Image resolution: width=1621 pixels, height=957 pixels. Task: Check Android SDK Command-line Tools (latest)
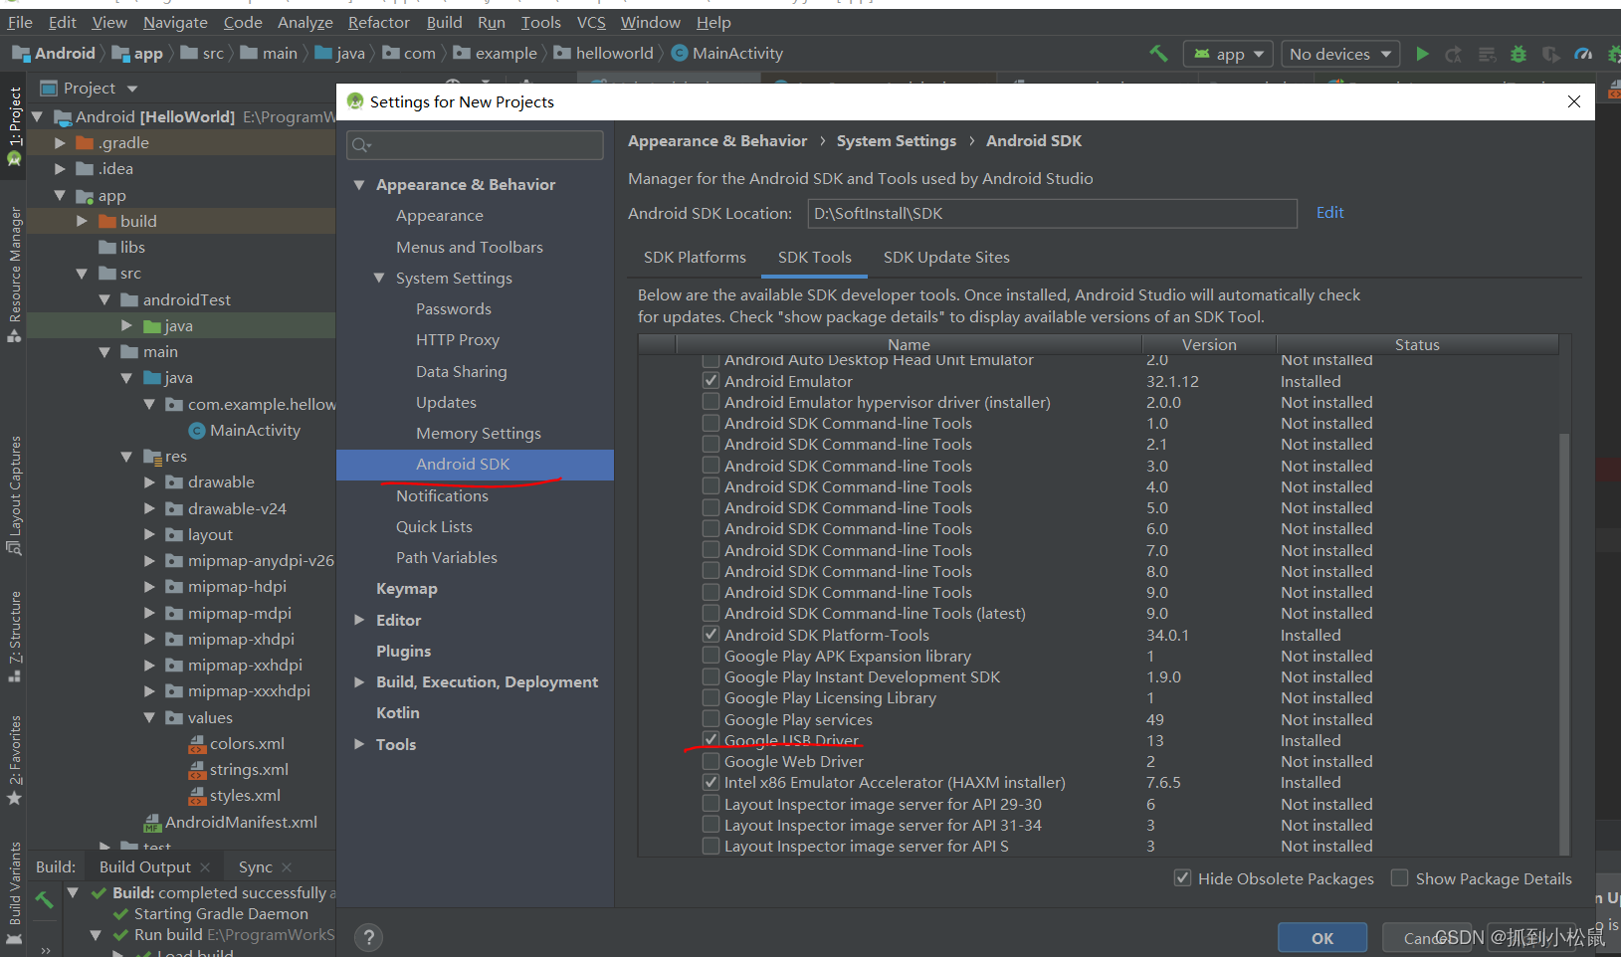click(710, 612)
